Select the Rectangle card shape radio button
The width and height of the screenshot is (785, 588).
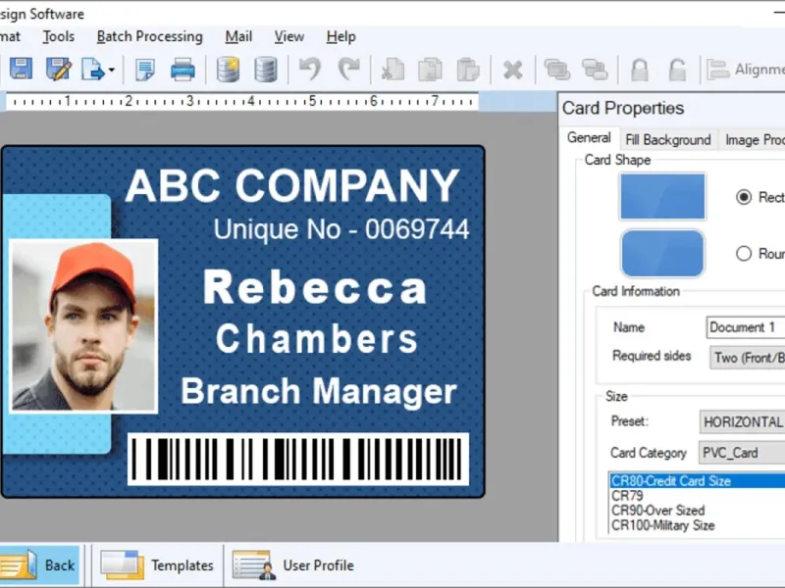pyautogui.click(x=744, y=197)
